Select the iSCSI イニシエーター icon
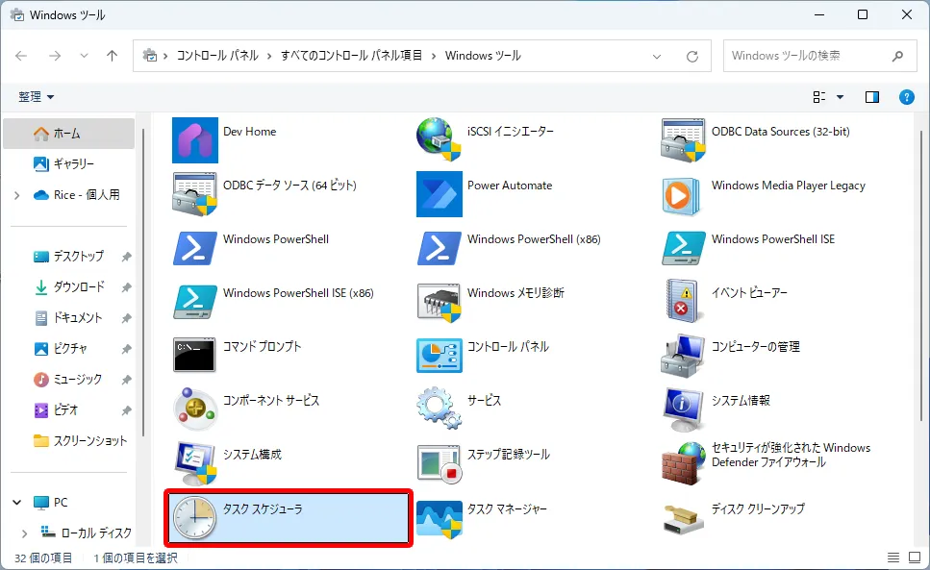930x570 pixels. click(x=439, y=139)
